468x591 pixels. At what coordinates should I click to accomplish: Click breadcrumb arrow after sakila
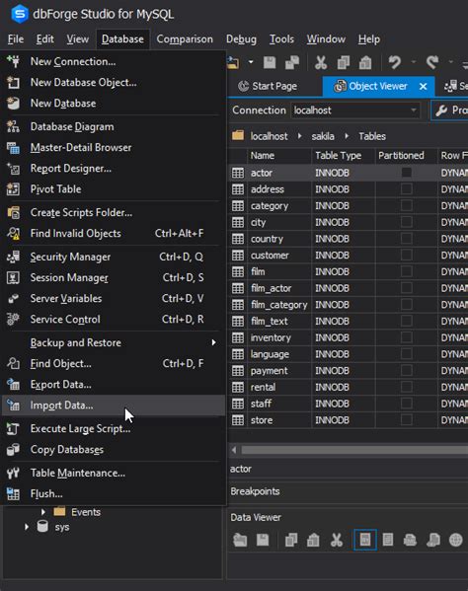coord(347,136)
